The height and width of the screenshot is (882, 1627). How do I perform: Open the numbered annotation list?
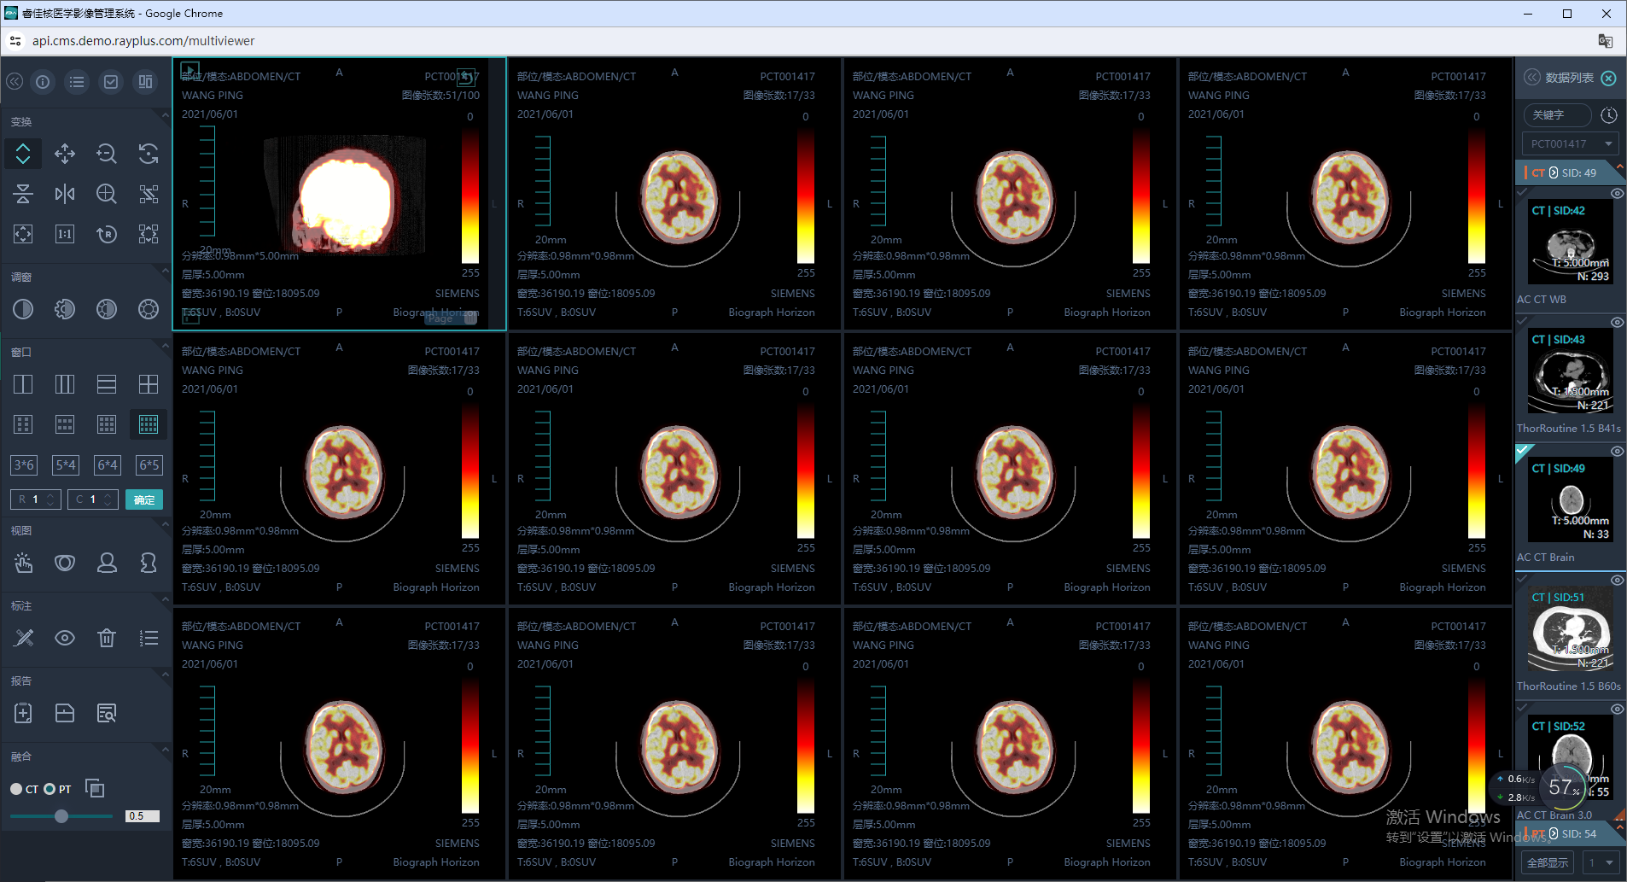coord(149,638)
